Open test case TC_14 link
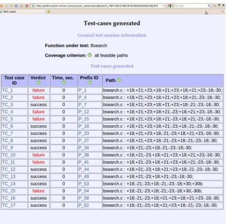The image size is (227, 224). [x=9, y=184]
